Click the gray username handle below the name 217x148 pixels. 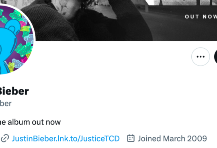coord(6,104)
